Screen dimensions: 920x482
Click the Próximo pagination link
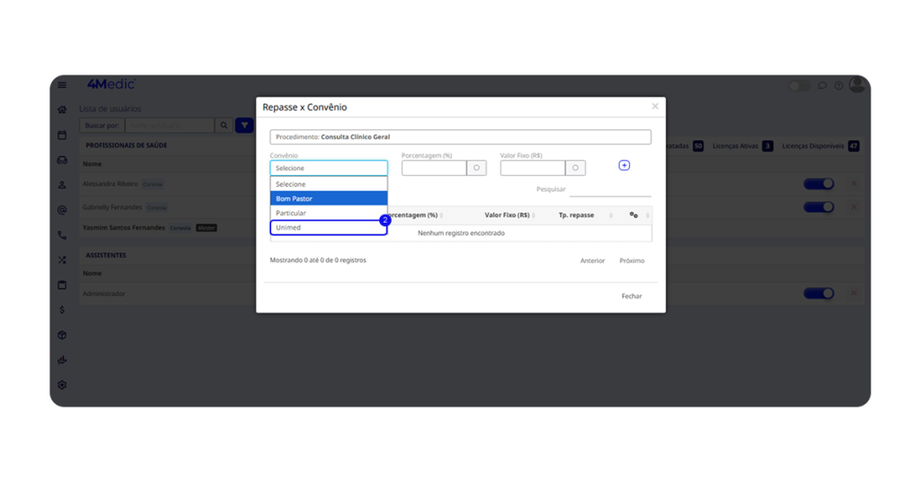click(x=632, y=261)
